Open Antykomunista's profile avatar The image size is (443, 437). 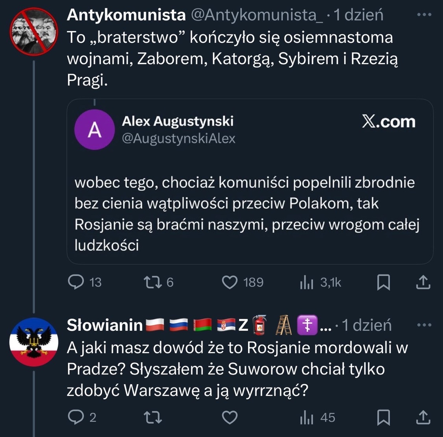[34, 31]
